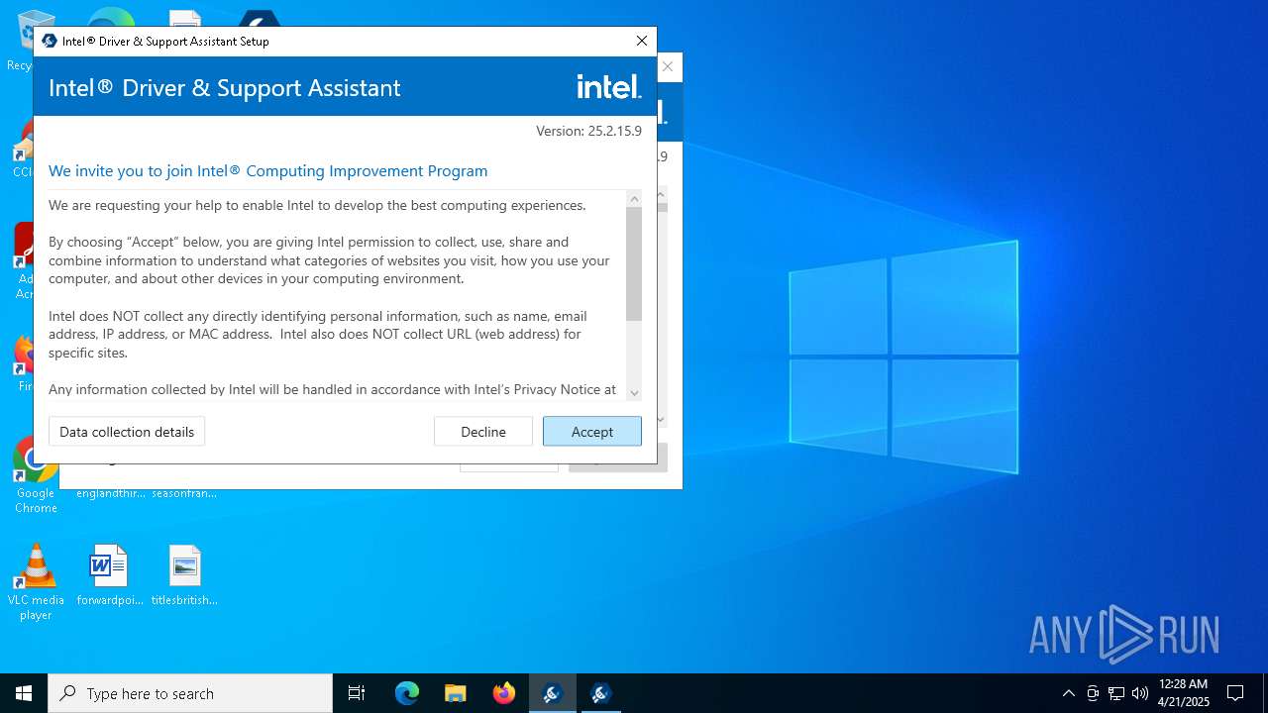Click the agreement text scrollbar thumb
Image resolution: width=1268 pixels, height=713 pixels.
point(634,263)
